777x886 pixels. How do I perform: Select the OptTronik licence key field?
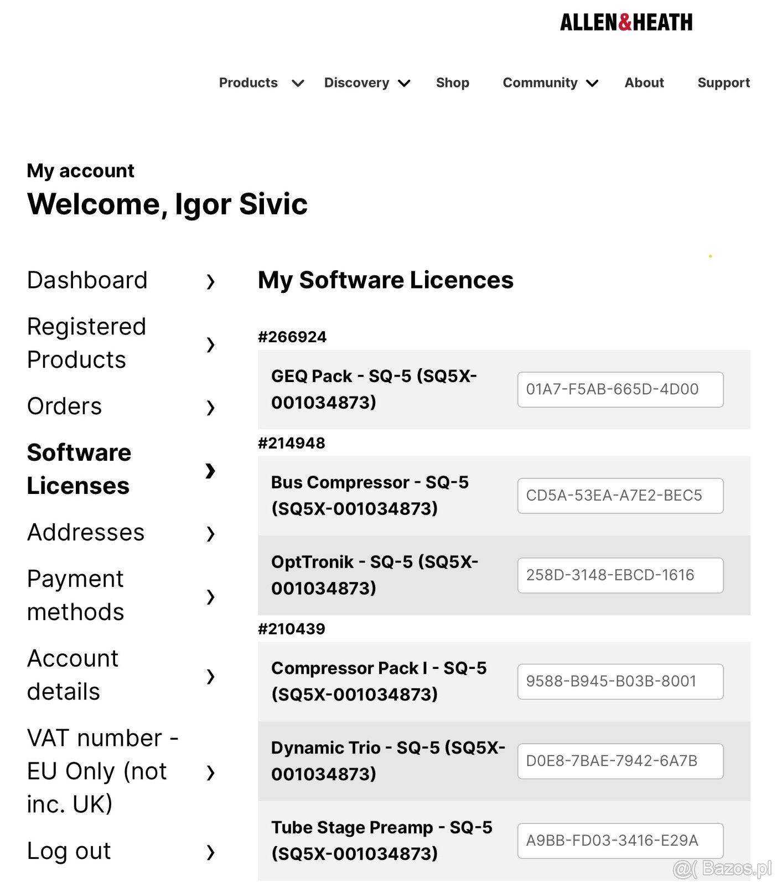[620, 575]
